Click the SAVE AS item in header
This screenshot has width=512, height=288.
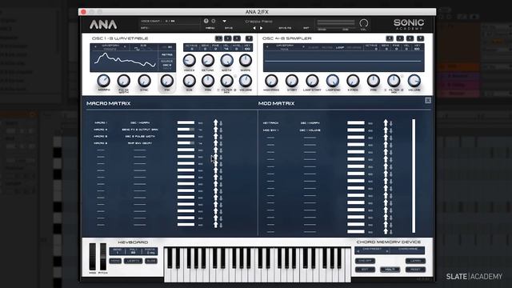click(285, 28)
